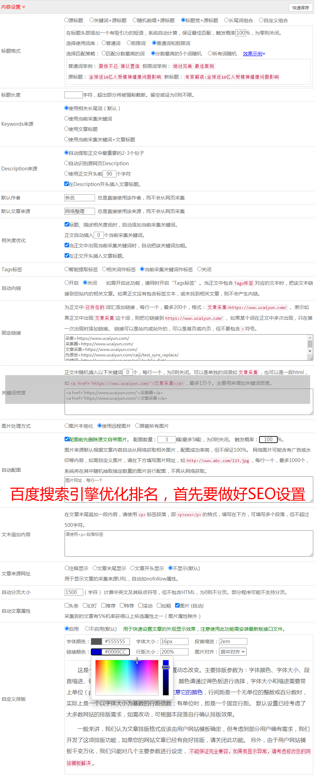The image size is (315, 779).
Task: Click the 90 characters input field
Action: [x=109, y=174]
